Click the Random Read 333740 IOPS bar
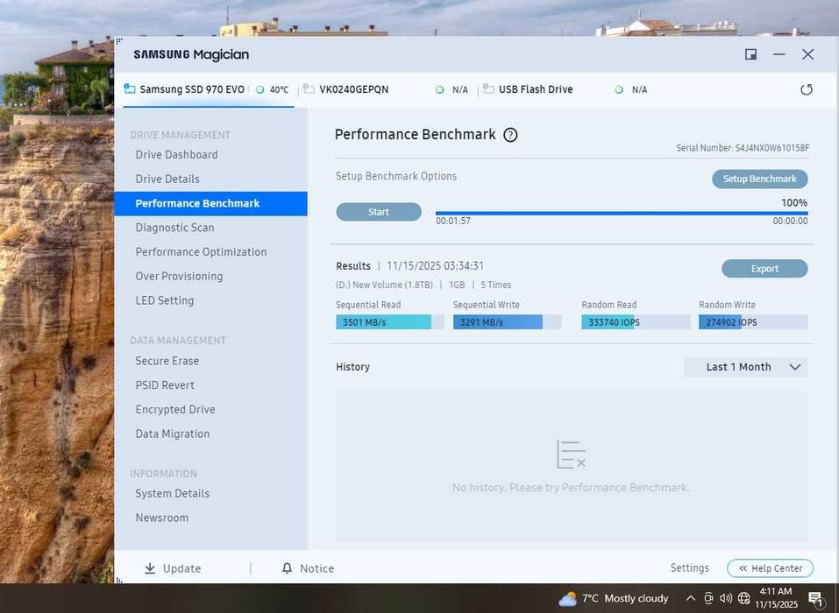The height and width of the screenshot is (613, 839). tap(636, 322)
